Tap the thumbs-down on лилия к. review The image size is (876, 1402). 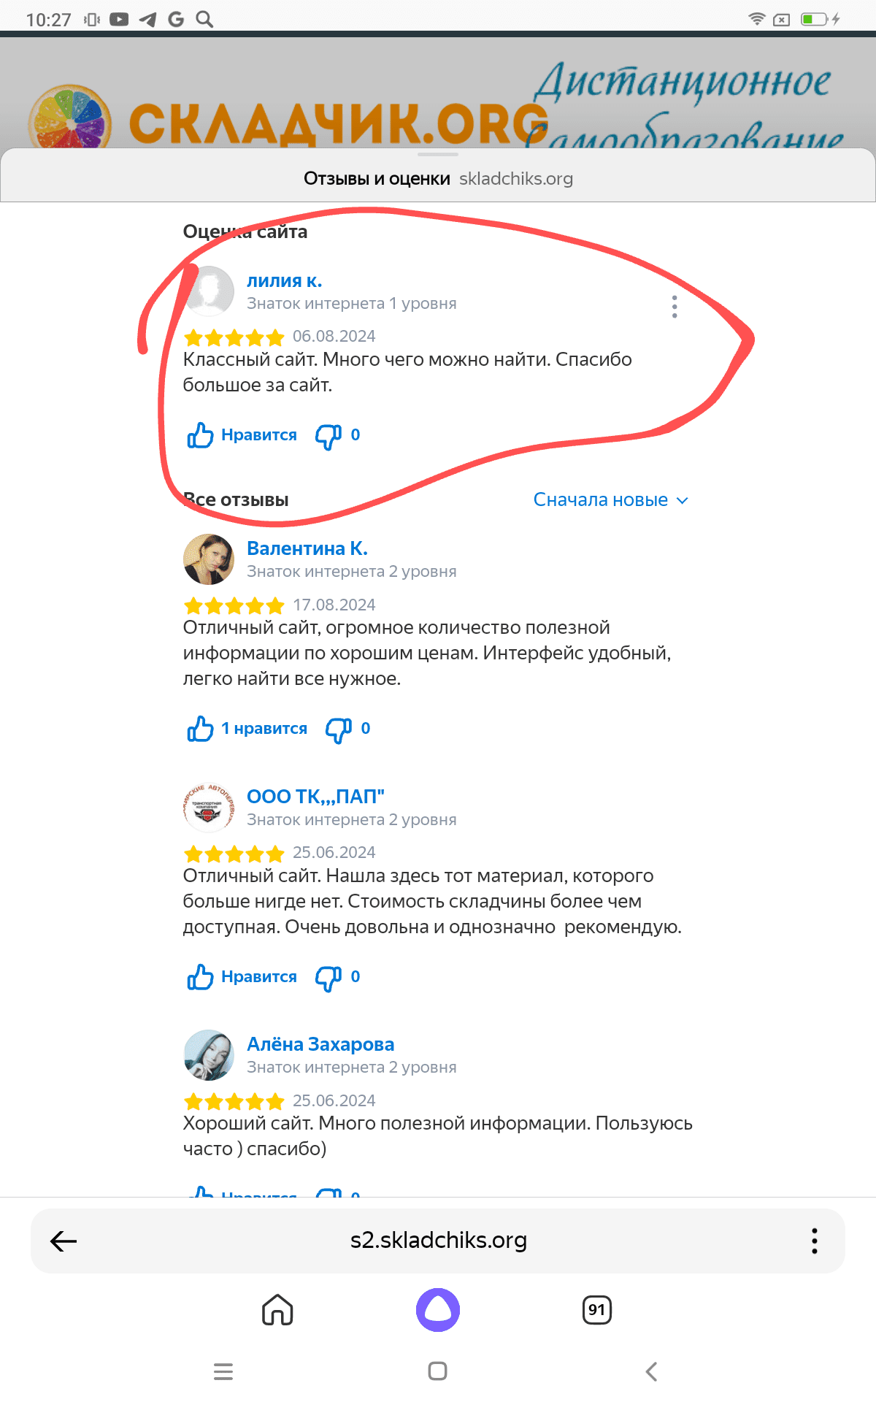(x=337, y=435)
